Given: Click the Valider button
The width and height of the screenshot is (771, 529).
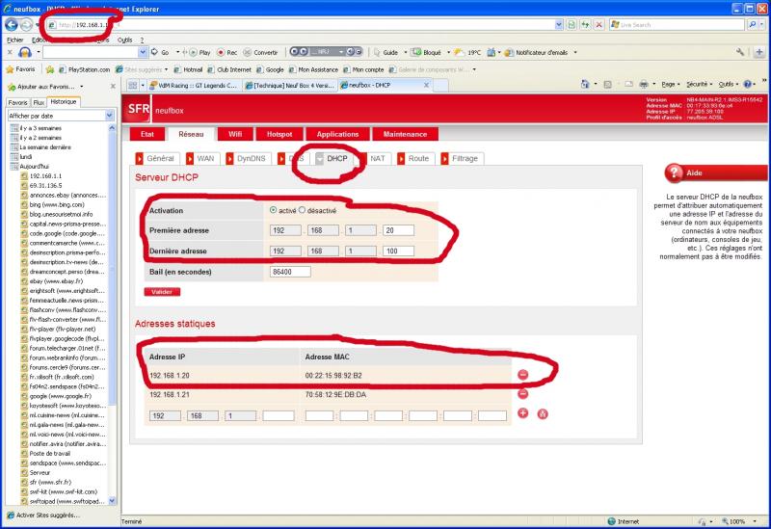Looking at the screenshot, I should click(162, 292).
